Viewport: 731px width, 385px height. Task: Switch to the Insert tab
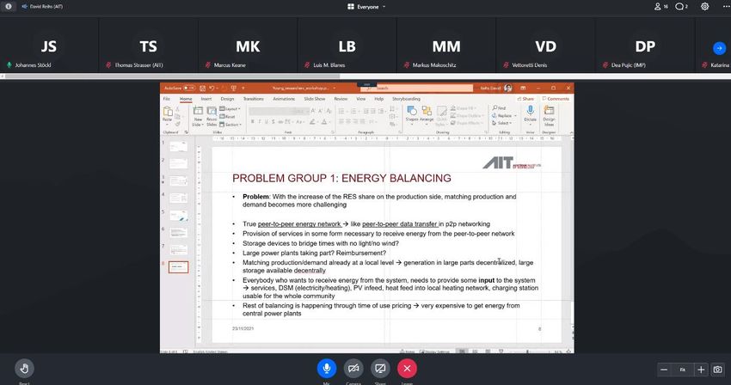206,99
